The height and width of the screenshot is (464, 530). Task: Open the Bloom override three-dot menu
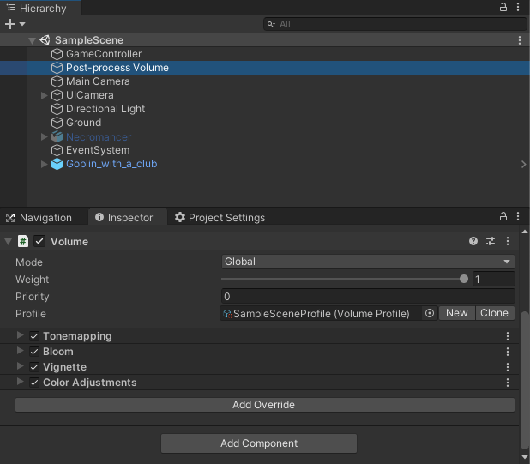point(508,352)
